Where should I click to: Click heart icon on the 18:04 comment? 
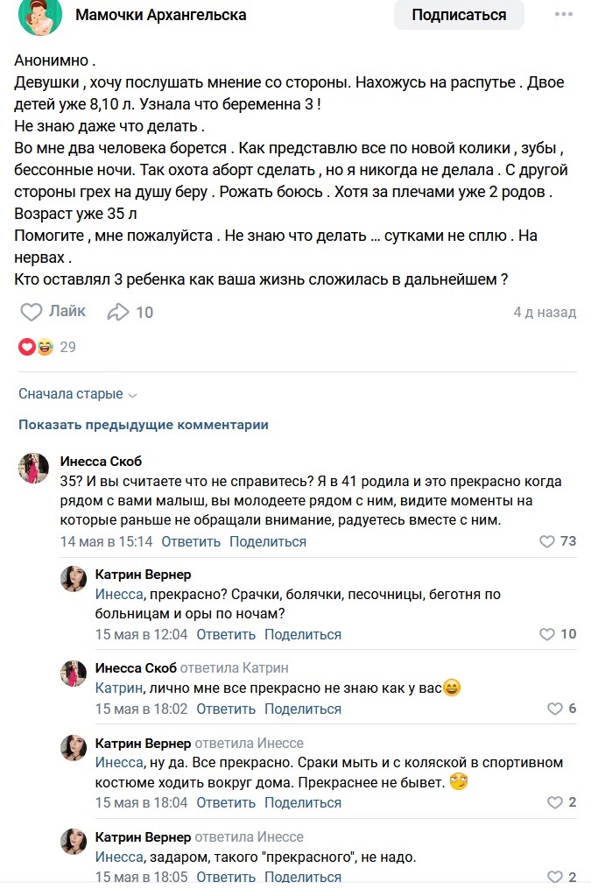pos(553,802)
